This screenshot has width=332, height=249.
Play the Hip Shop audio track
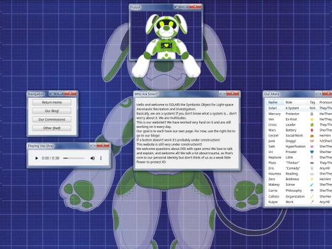[36, 158]
